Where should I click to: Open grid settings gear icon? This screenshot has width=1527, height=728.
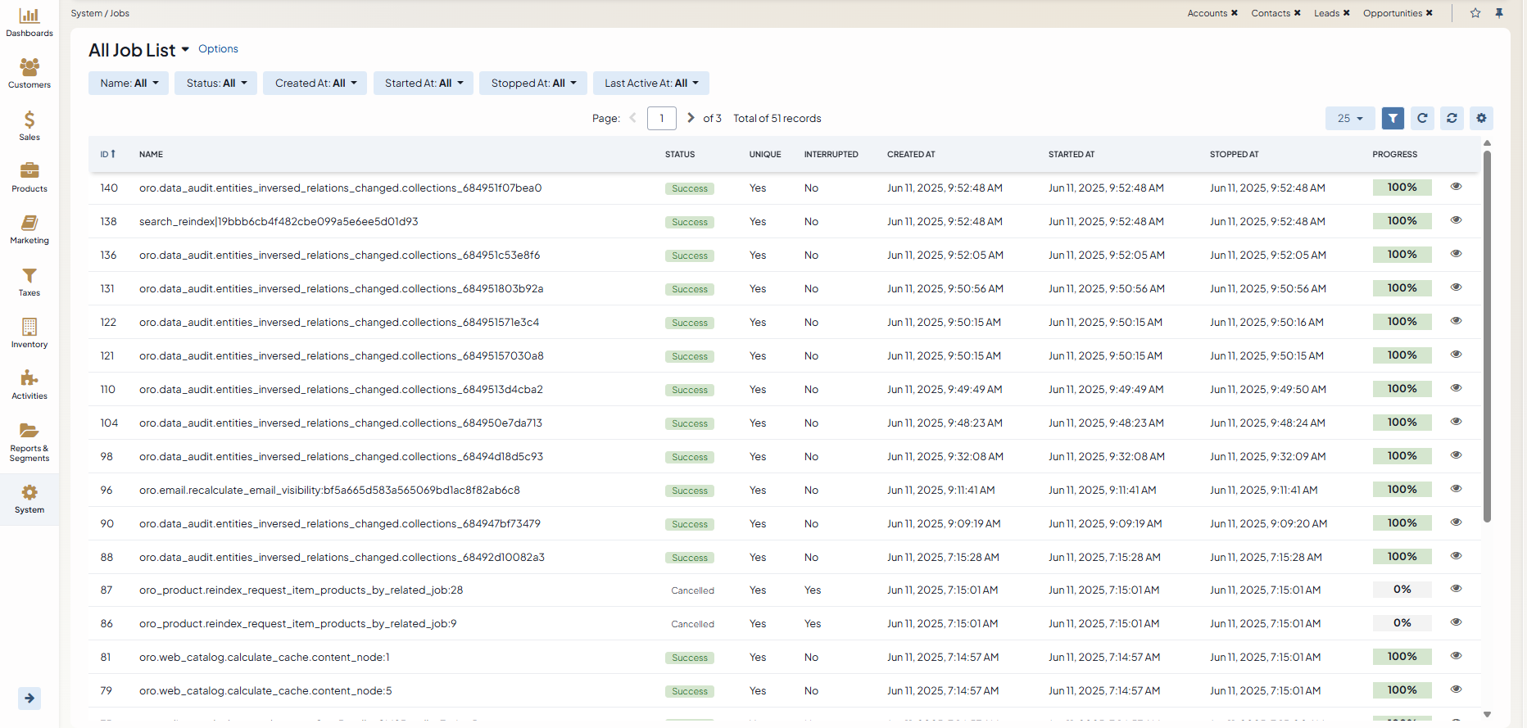1481,119
